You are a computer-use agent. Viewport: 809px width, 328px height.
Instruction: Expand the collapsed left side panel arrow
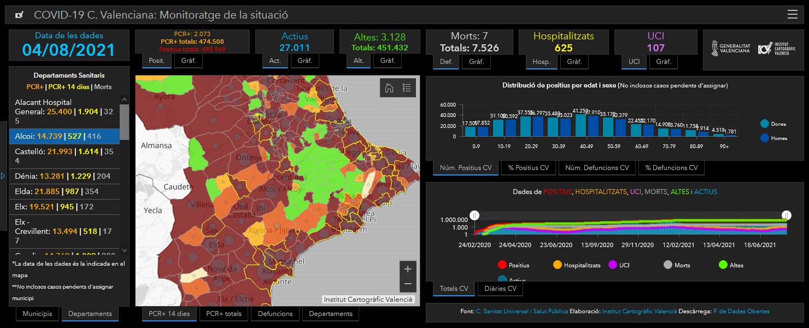(3, 175)
